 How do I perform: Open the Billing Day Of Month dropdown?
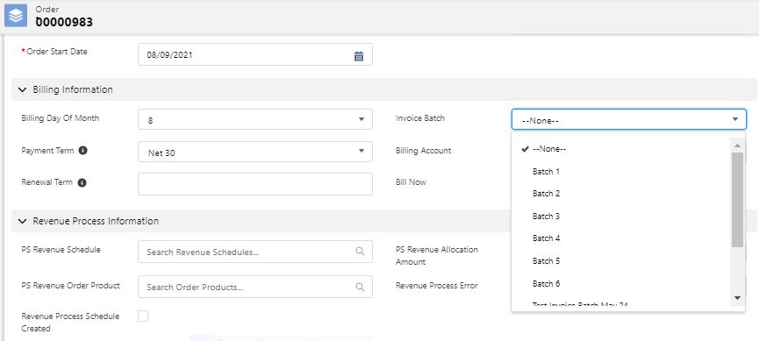click(x=255, y=119)
